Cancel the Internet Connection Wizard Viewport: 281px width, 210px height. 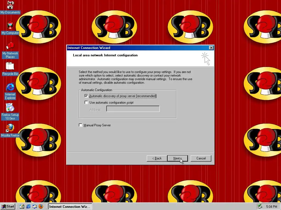click(201, 158)
